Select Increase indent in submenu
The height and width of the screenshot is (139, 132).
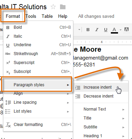101,87
